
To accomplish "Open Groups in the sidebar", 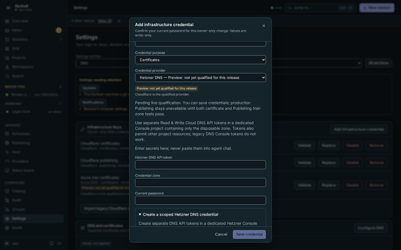I will 33,209.
